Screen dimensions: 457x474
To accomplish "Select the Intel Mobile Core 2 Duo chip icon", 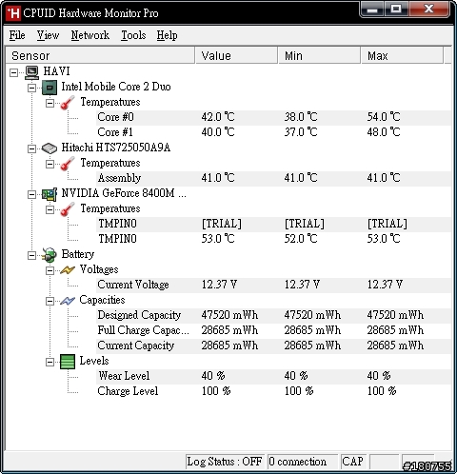I will point(50,88).
